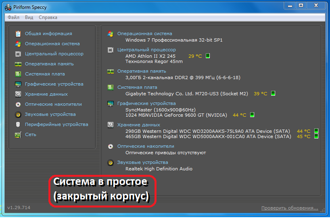The image size is (330, 218).
Task: Click the Оптические приводы отсутствуют text
Action: point(166,153)
